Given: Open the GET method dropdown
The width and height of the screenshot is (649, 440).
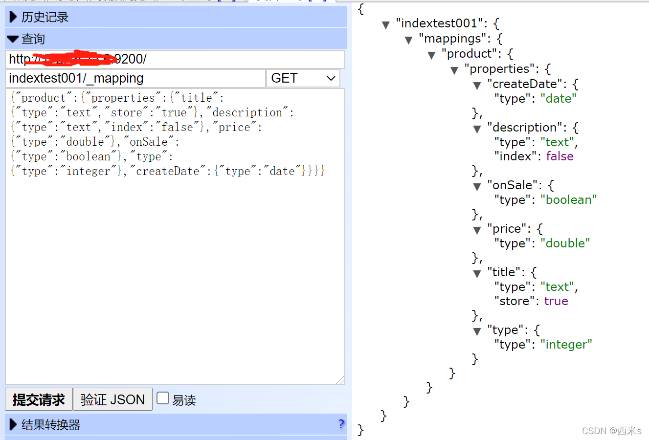Looking at the screenshot, I should [303, 78].
